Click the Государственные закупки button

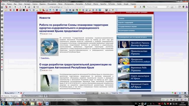(x=135, y=26)
